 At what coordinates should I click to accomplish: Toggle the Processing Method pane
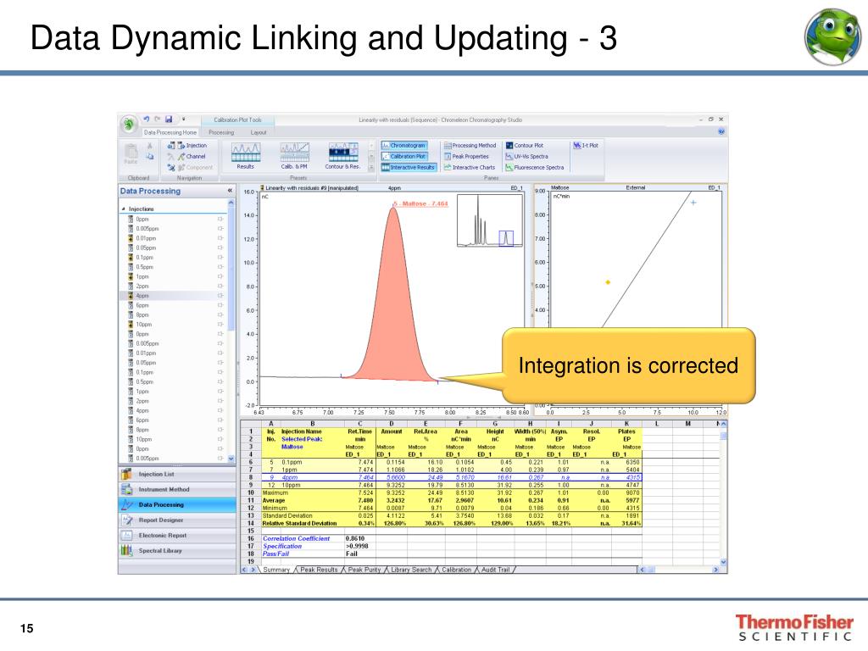click(470, 146)
